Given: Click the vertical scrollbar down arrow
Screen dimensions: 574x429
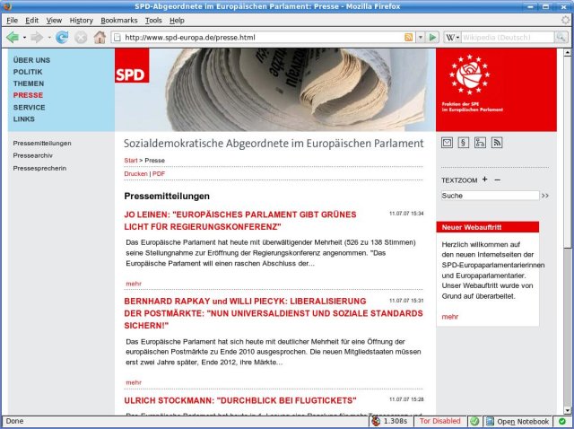Looking at the screenshot, I should point(568,411).
